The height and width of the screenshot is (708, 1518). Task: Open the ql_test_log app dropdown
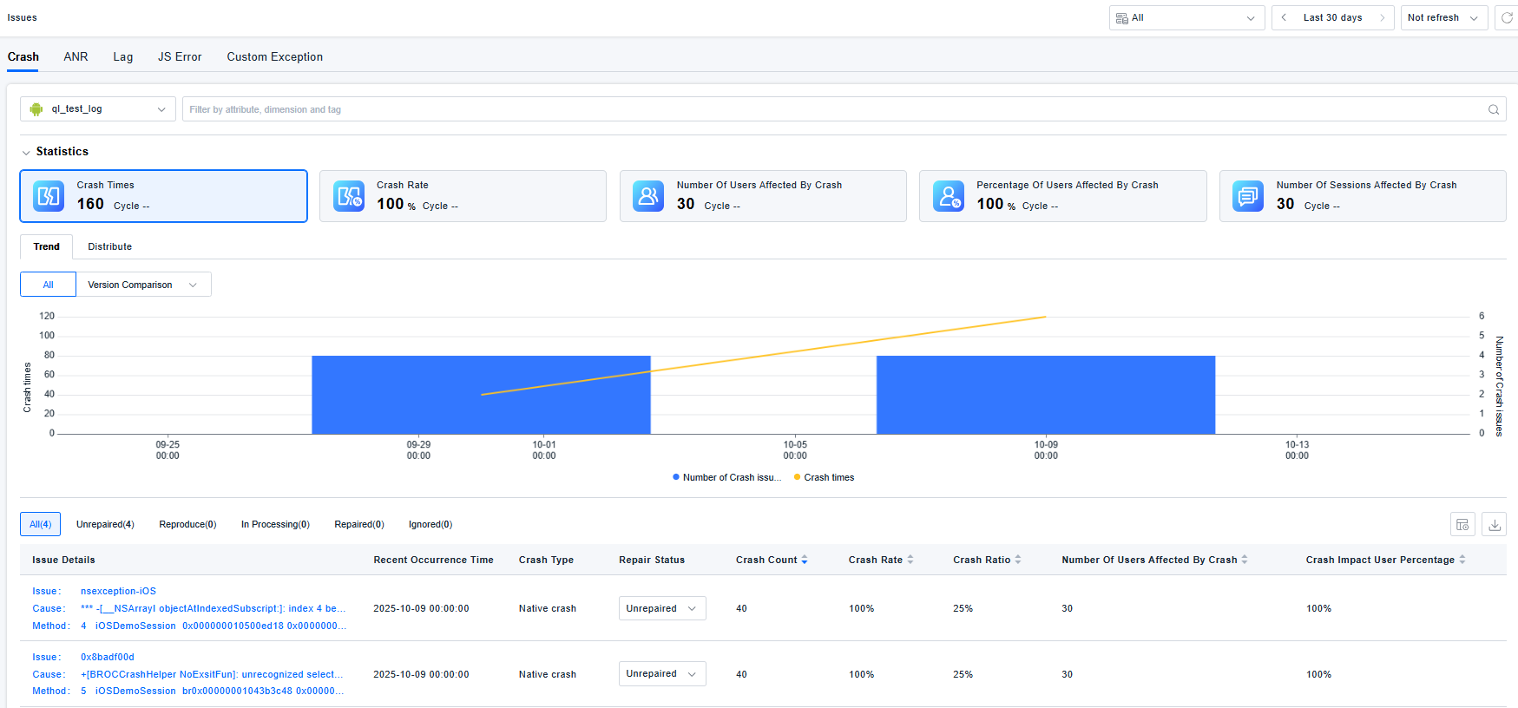pyautogui.click(x=98, y=109)
